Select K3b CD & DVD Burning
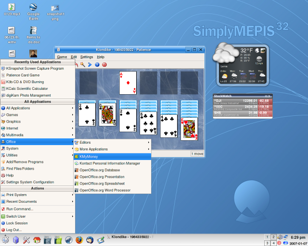The height and width of the screenshot is (246, 308). 38,82
